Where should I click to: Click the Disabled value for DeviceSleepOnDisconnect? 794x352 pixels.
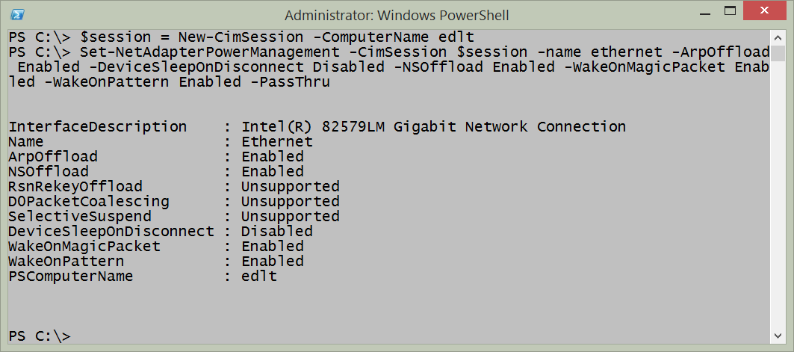(x=277, y=232)
